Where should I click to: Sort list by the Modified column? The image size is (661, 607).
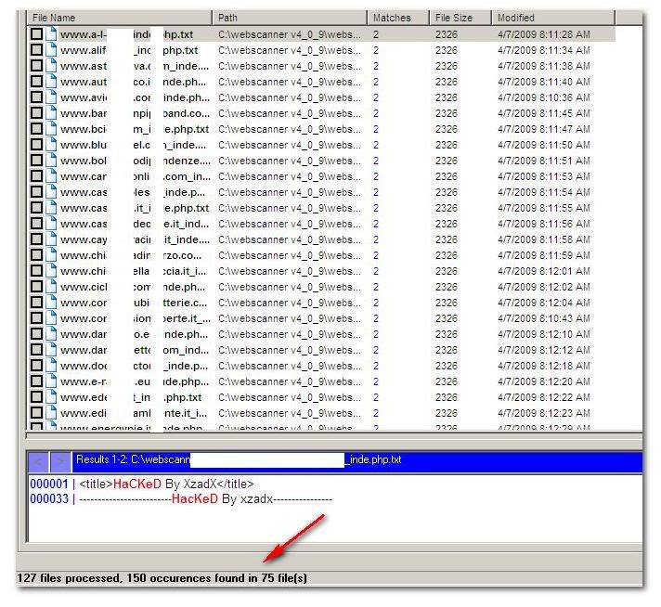pyautogui.click(x=565, y=18)
